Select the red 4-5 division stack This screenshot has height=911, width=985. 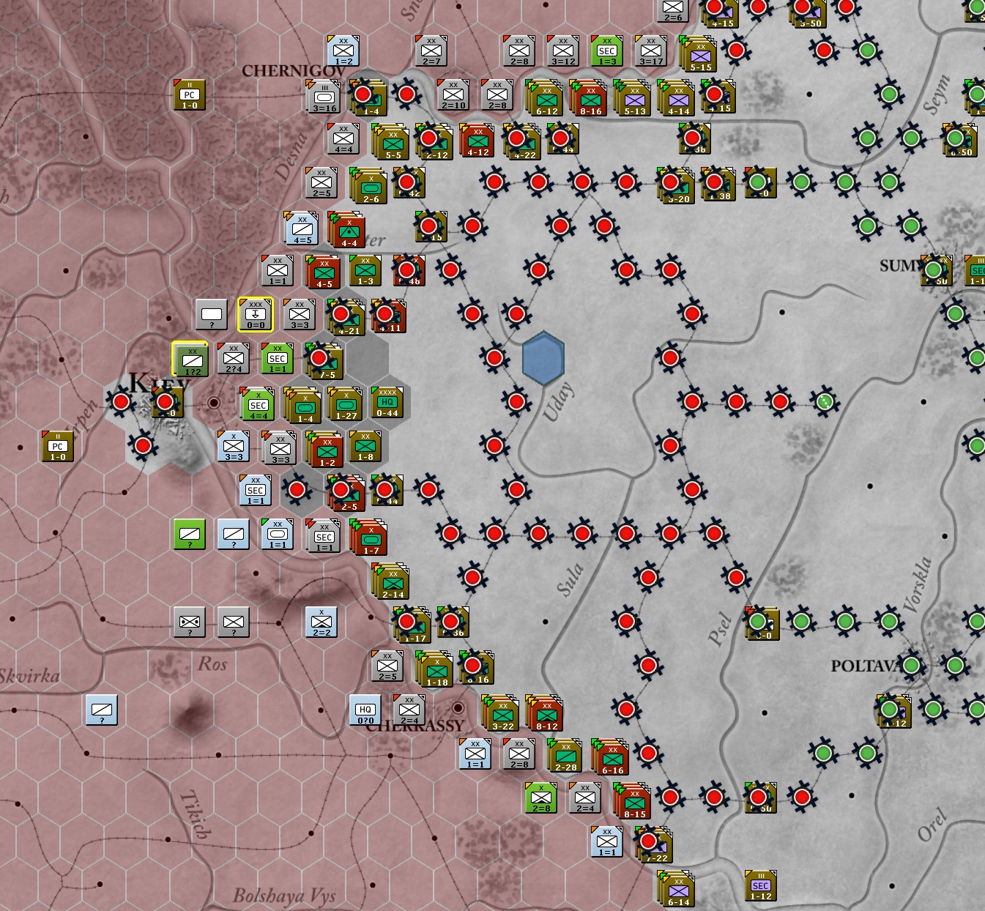(323, 272)
